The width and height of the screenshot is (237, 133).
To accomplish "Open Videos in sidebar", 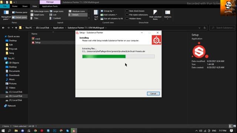I will (12, 88).
